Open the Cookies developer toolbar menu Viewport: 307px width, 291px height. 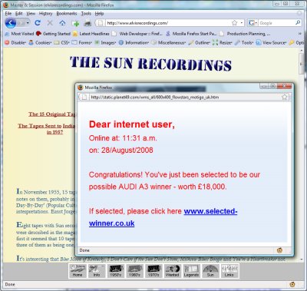coord(40,43)
